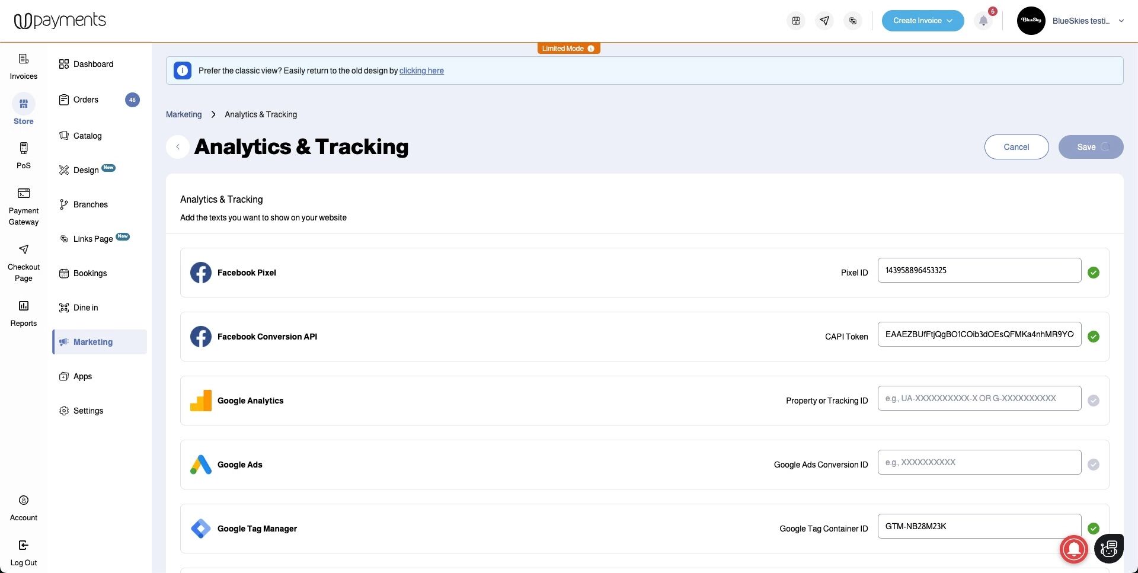Click the CAPI Token input field
The width and height of the screenshot is (1138, 573).
point(979,334)
